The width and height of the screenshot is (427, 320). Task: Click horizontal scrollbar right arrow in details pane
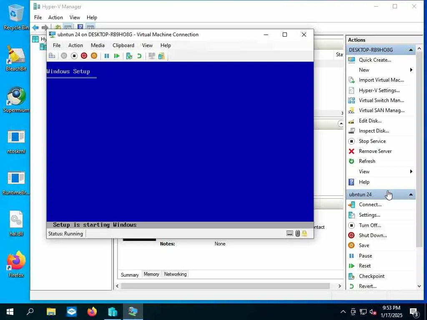[x=339, y=286]
